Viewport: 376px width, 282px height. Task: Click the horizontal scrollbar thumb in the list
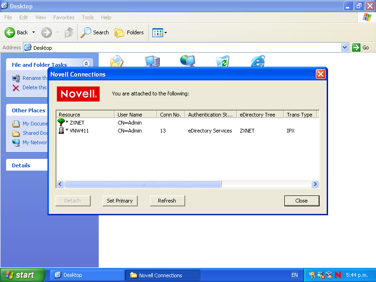pyautogui.click(x=143, y=184)
